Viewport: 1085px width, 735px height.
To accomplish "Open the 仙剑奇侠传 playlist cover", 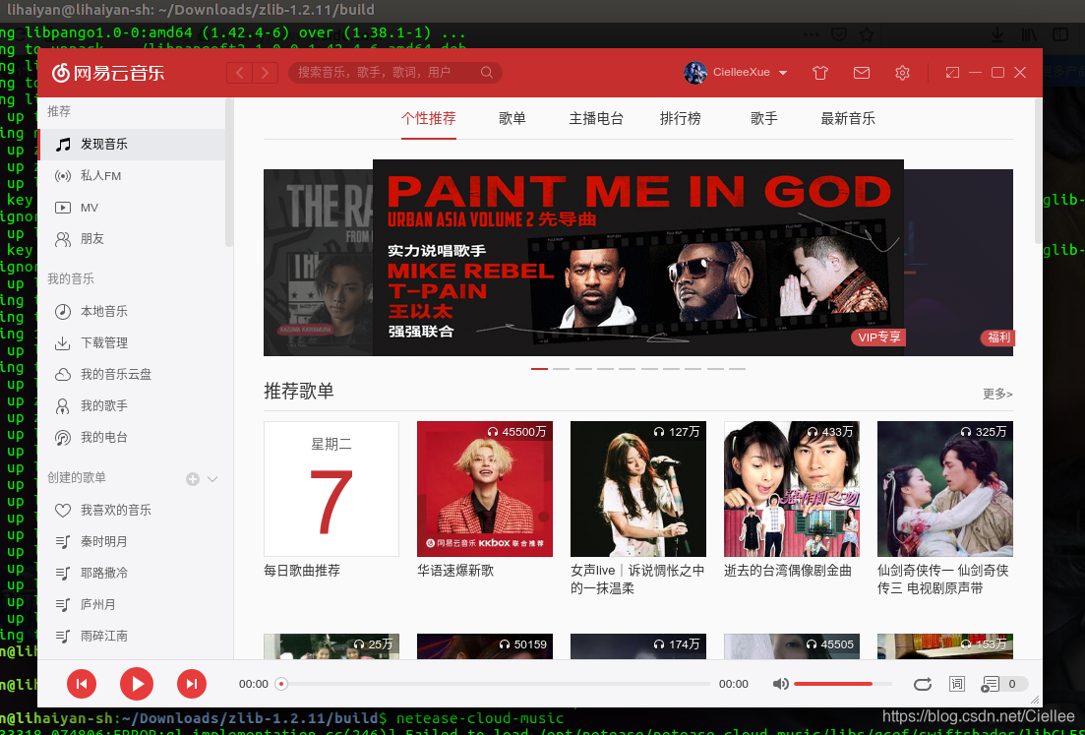I will [945, 489].
